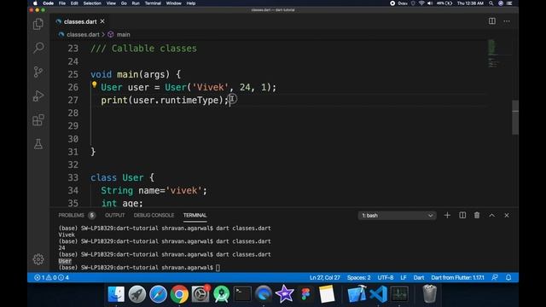Click Ln 27, Col 27 status item
The height and width of the screenshot is (307, 546).
[324, 277]
